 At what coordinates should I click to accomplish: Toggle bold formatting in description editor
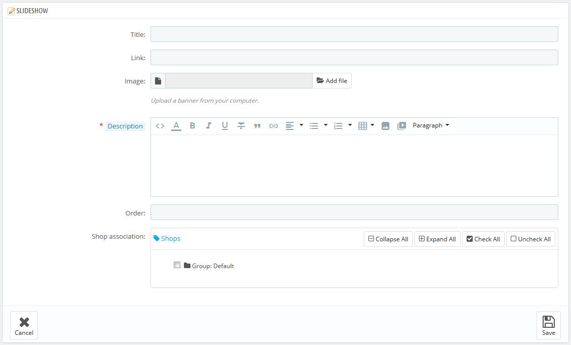193,126
